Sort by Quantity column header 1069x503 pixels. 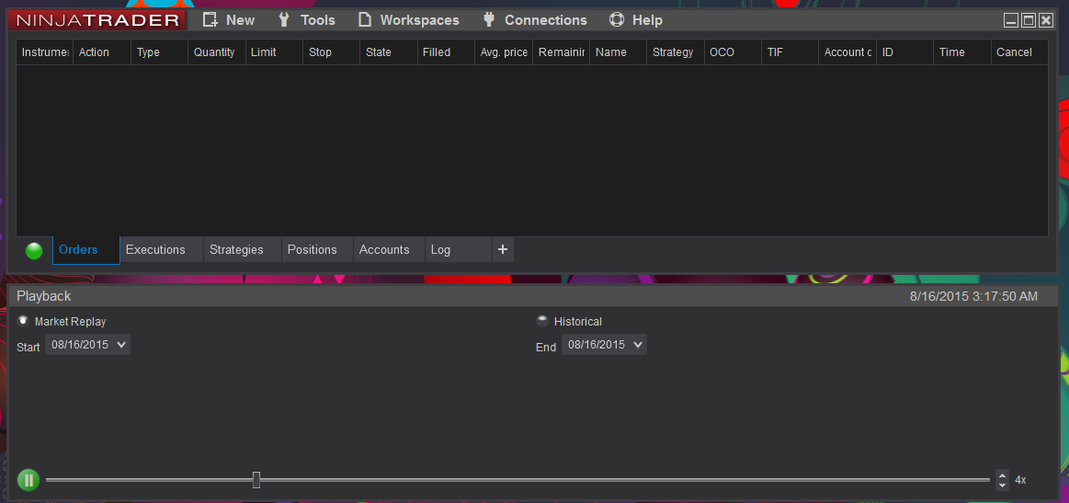[x=217, y=51]
